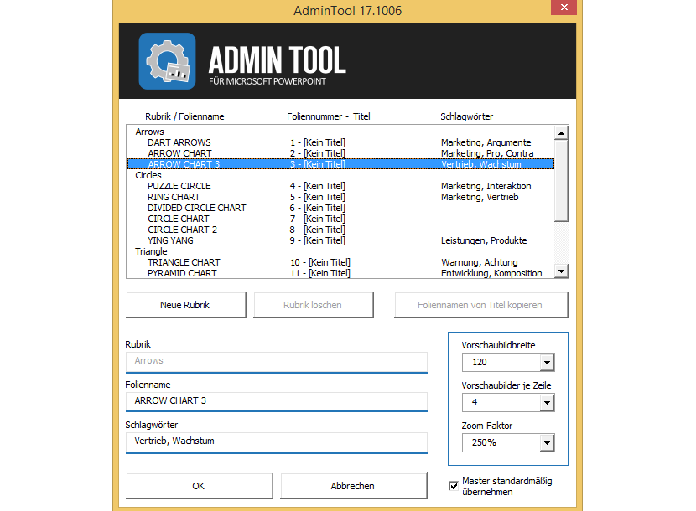Expand the Vorschaubilder je Zeile dropdown

[547, 403]
